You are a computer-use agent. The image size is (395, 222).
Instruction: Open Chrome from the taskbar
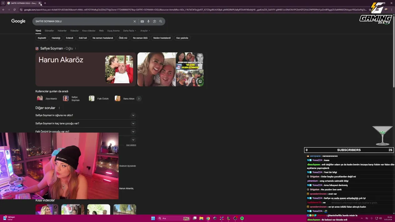208,218
